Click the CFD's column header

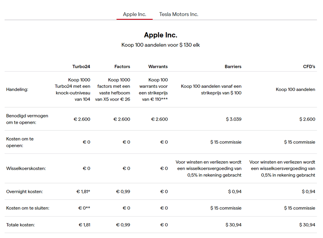pos(309,67)
